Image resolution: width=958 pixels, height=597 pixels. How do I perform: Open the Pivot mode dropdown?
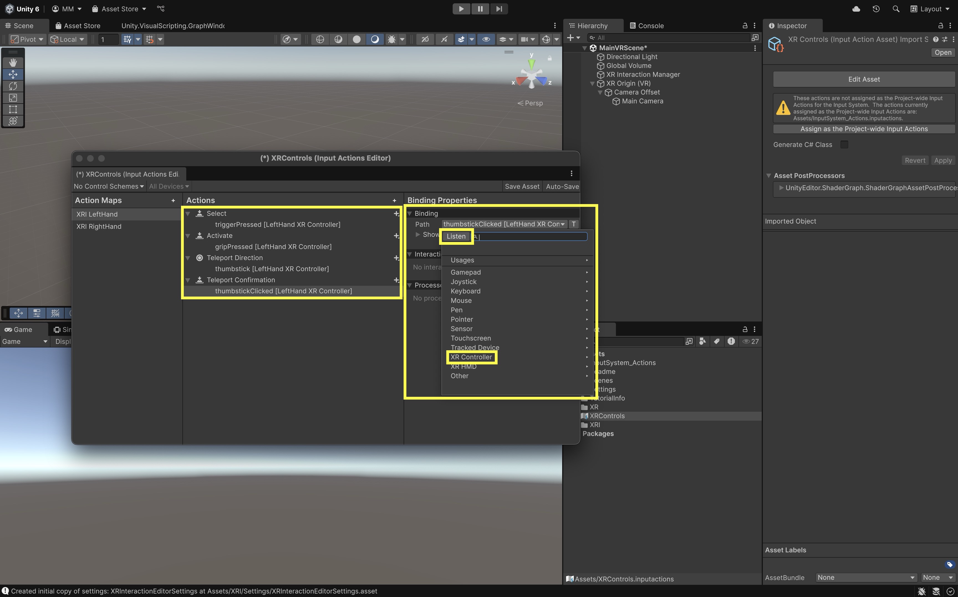27,39
